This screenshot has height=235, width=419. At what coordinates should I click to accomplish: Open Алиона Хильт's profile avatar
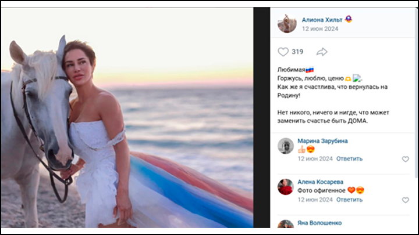pyautogui.click(x=286, y=23)
